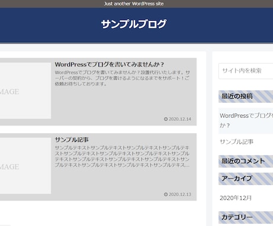The height and width of the screenshot is (226, 273).
Task: Focus the サイト内を検索 search field
Action: click(x=246, y=71)
